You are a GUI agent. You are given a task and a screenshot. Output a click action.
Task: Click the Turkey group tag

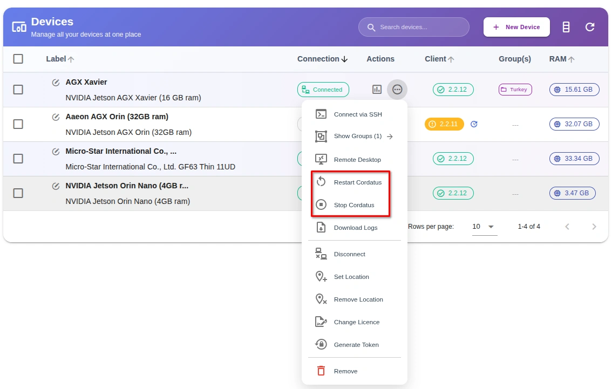click(x=515, y=90)
